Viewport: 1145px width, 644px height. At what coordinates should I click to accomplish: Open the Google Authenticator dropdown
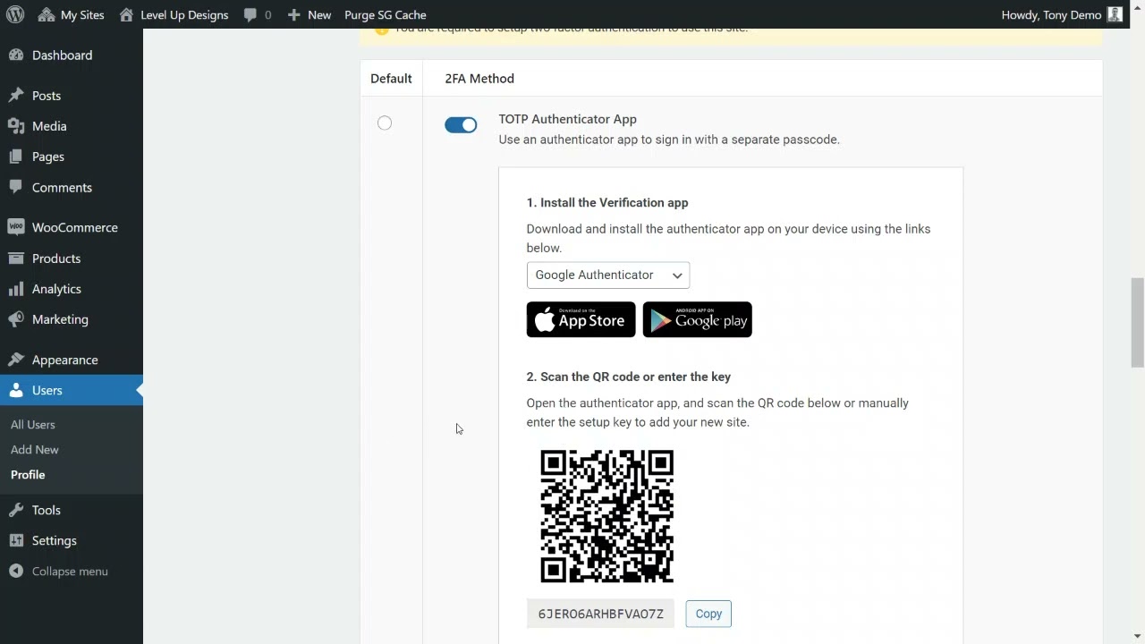(608, 275)
